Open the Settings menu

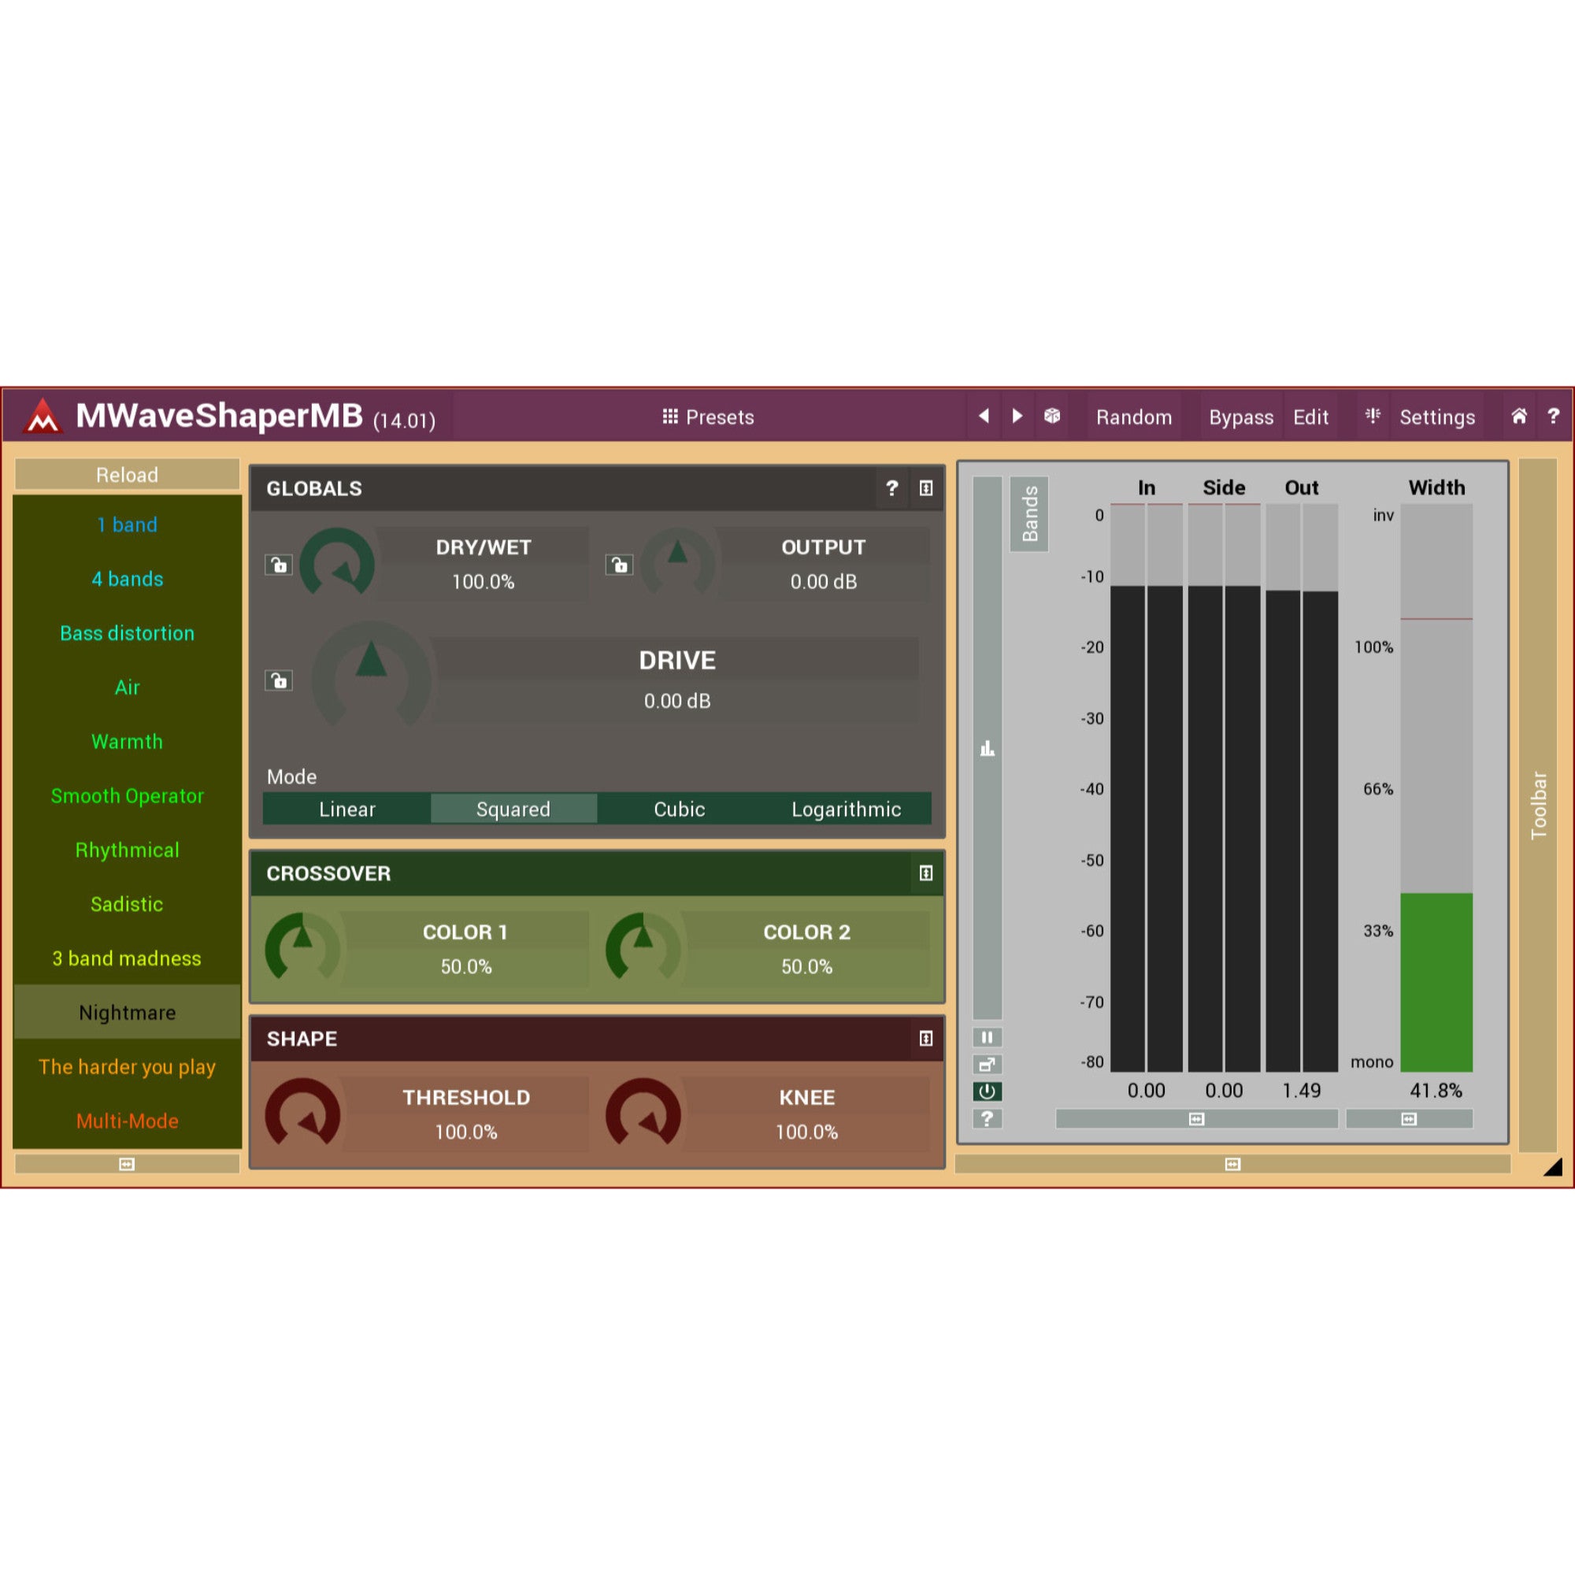1437,417
